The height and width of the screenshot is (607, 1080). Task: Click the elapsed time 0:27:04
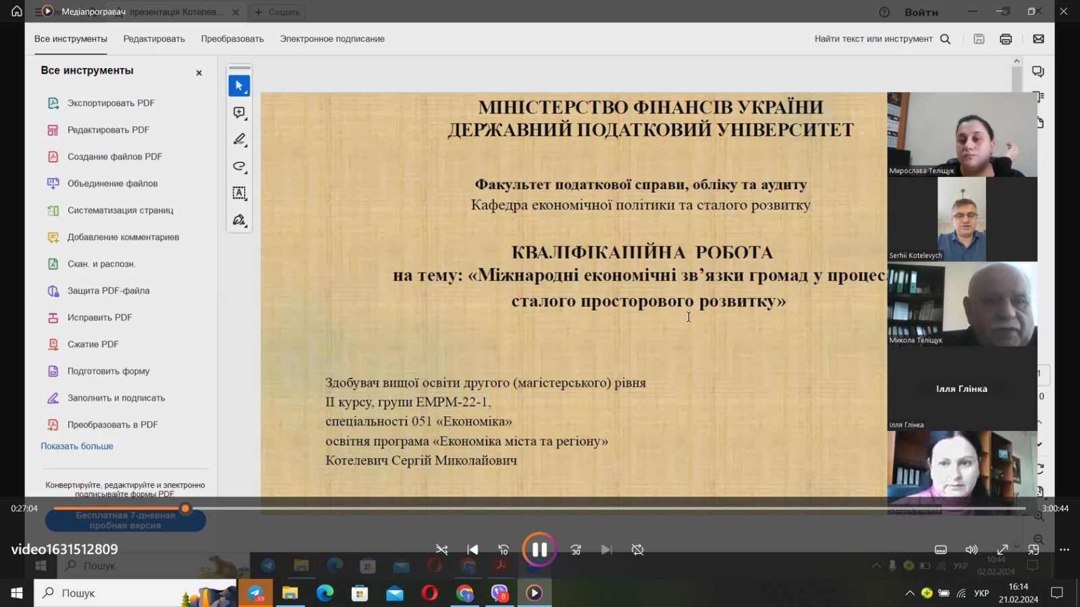click(x=24, y=509)
